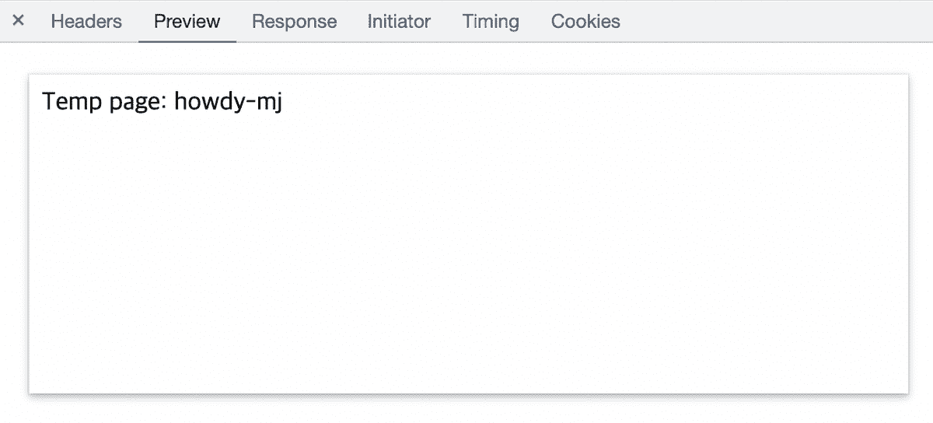Image resolution: width=933 pixels, height=423 pixels.
Task: Inspect request cookies via Cookies tab
Action: click(585, 21)
